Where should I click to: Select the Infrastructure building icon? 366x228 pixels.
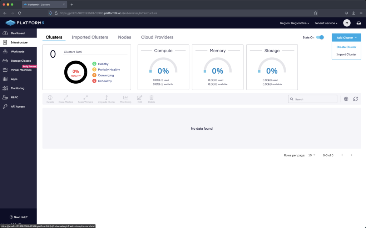[5, 42]
